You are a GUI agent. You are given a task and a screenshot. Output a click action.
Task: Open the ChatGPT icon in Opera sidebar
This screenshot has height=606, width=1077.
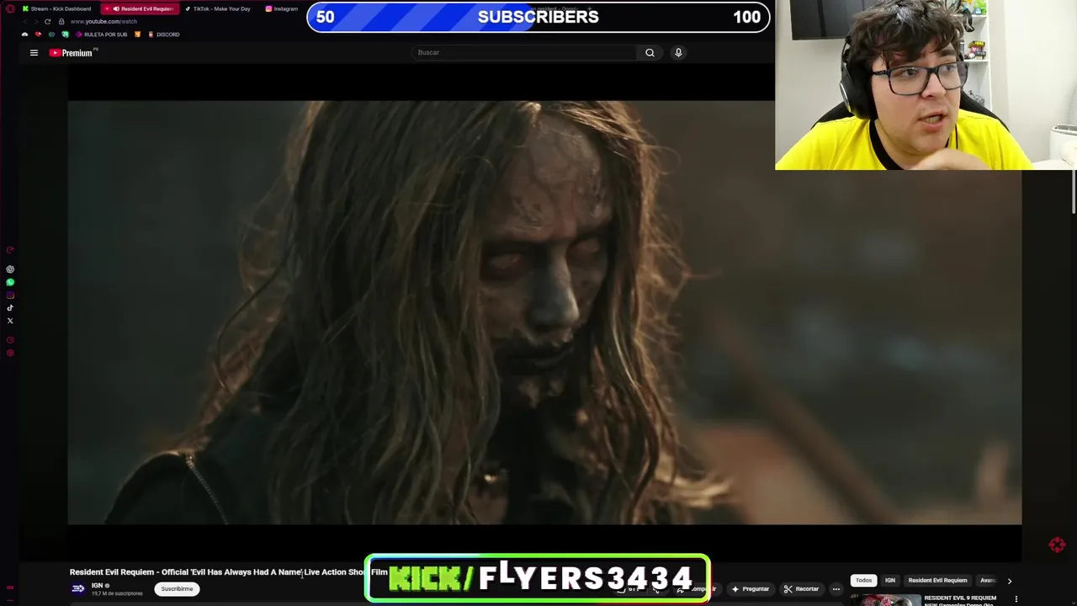(10, 269)
